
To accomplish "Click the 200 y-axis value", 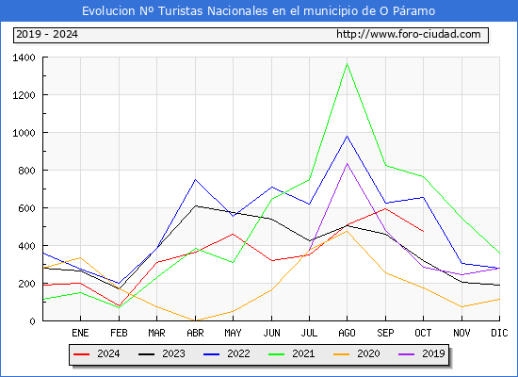I will pyautogui.click(x=26, y=284).
